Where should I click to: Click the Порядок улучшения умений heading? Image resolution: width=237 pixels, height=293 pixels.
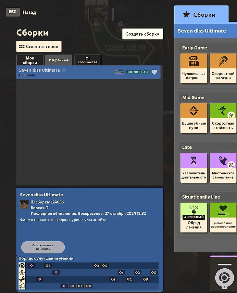pyautogui.click(x=46, y=258)
